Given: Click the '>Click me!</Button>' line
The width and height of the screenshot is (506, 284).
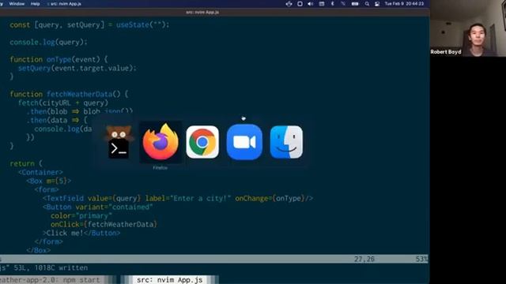Looking at the screenshot, I should 81,234.
